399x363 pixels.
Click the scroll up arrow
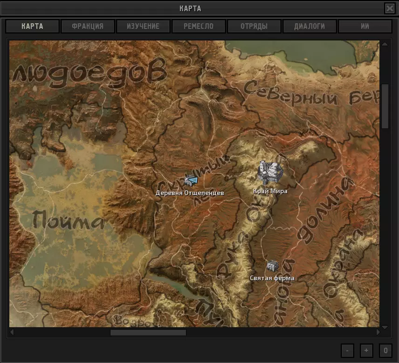click(385, 44)
